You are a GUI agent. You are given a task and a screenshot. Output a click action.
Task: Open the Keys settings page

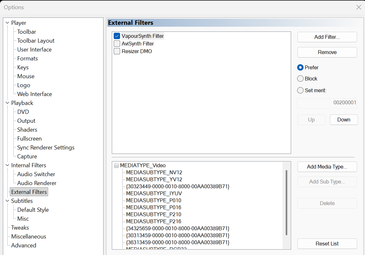point(23,67)
